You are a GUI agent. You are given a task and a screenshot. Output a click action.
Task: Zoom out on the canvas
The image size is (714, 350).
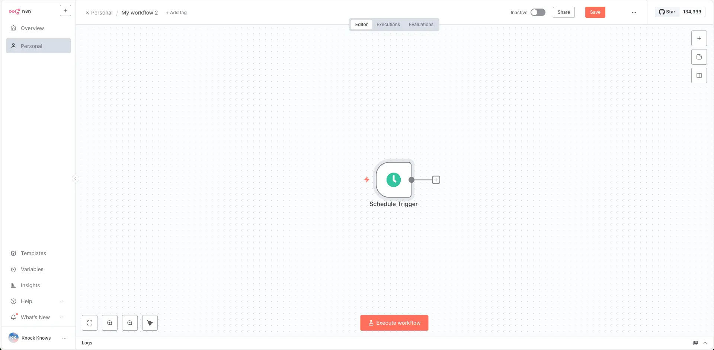(129, 323)
